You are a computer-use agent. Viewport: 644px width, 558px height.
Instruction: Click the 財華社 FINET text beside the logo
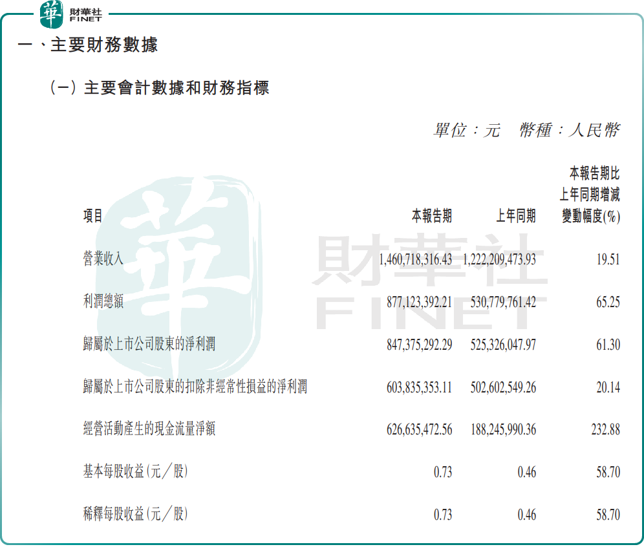(x=84, y=15)
